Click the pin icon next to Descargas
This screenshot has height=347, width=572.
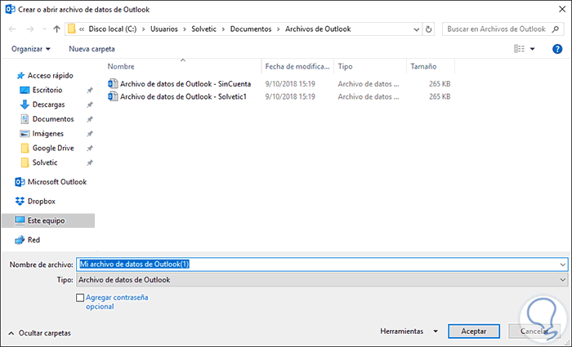point(89,105)
